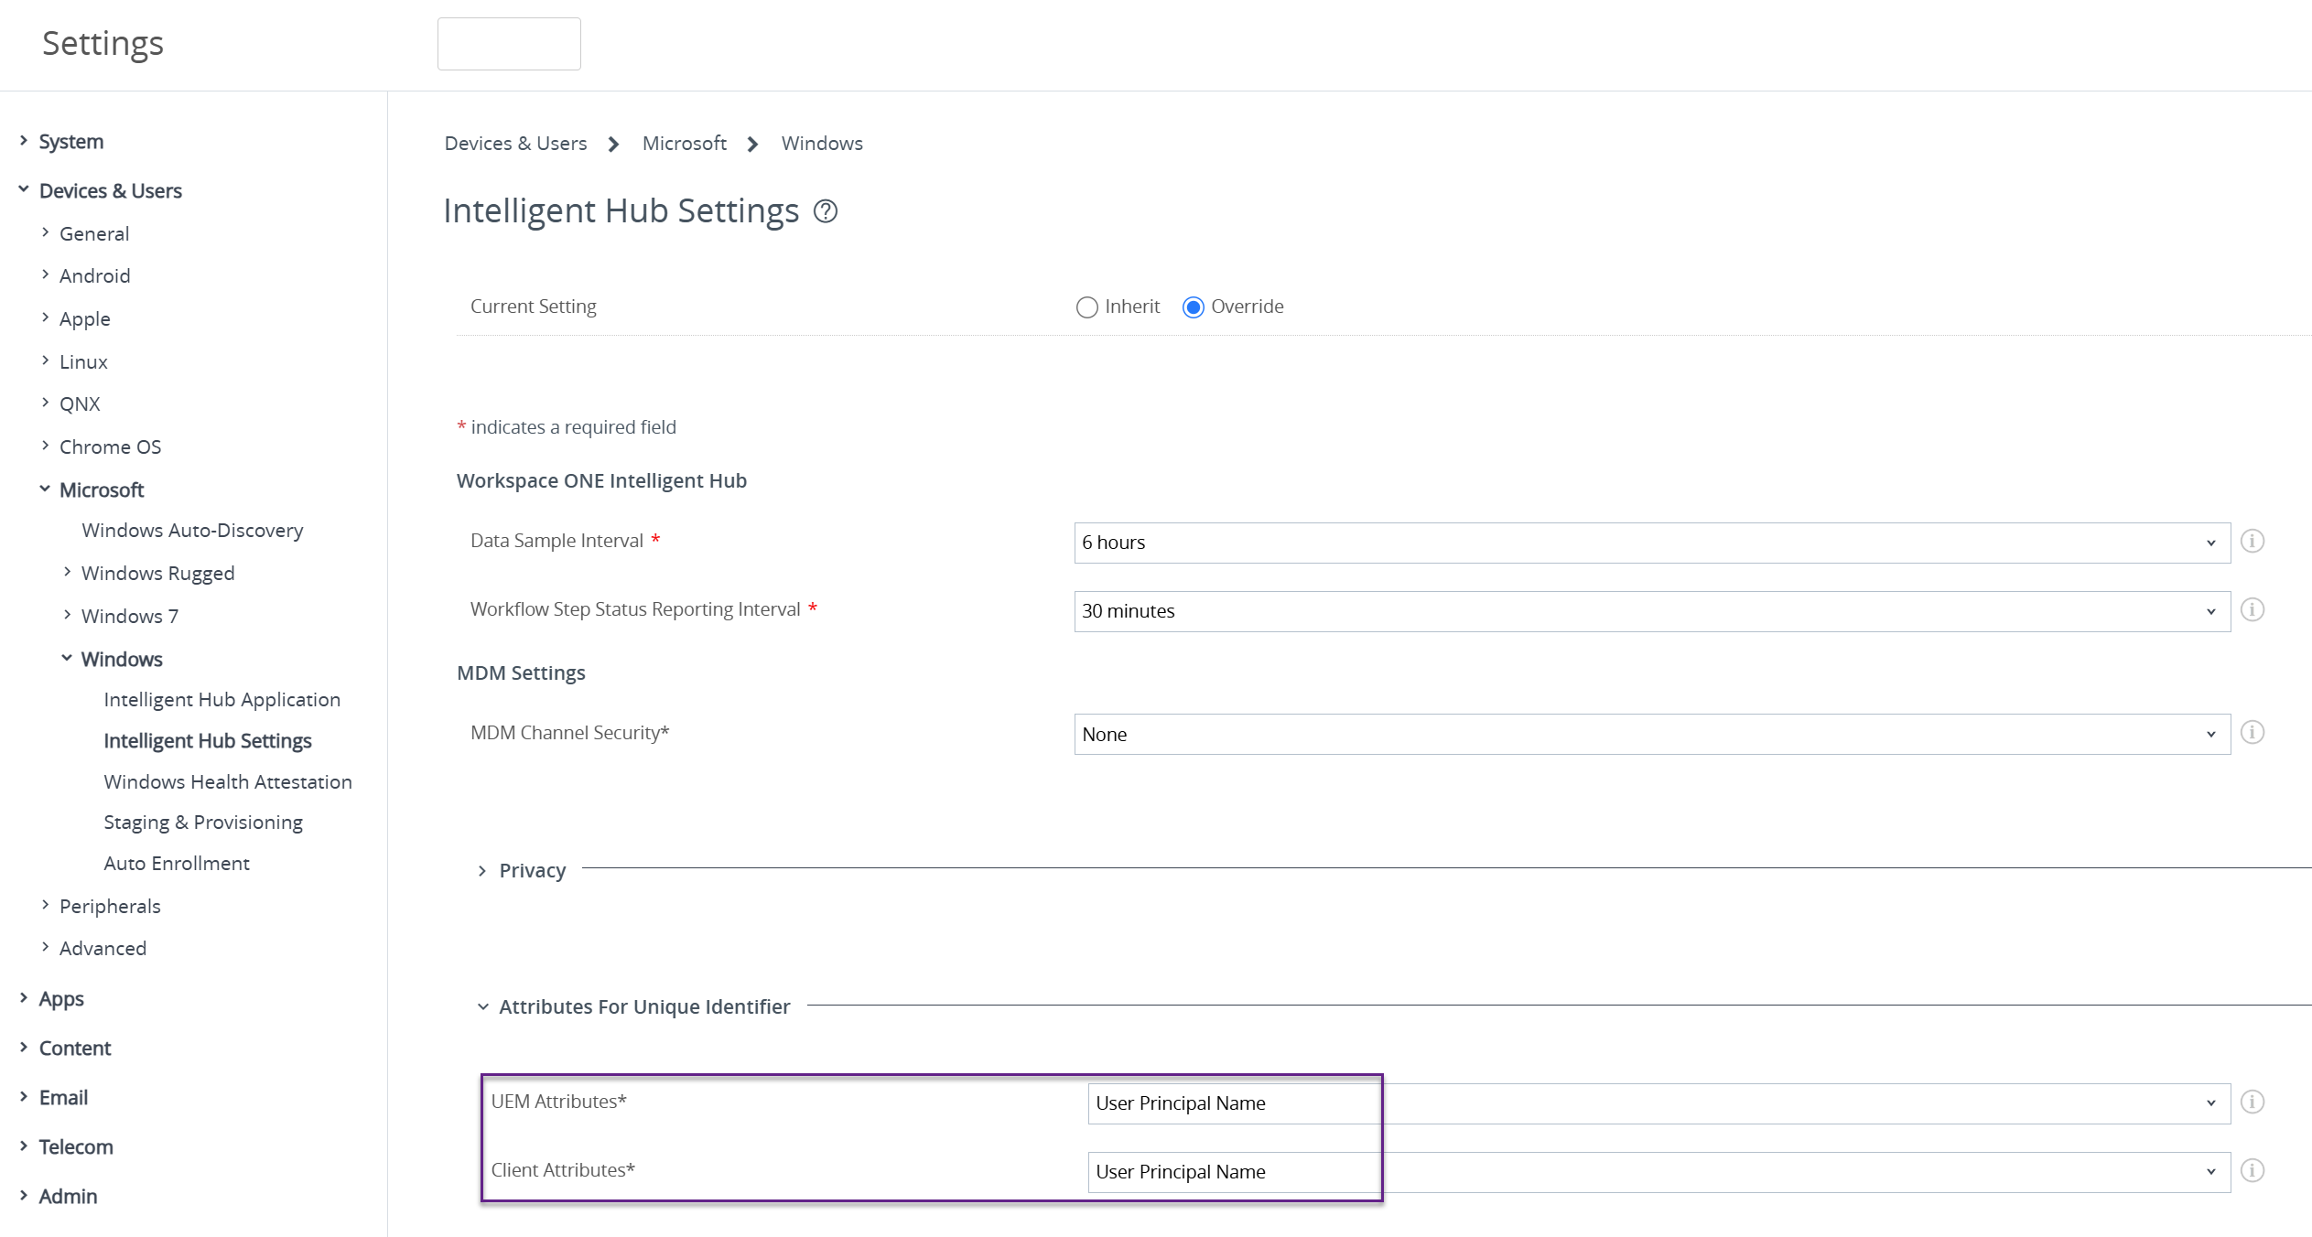Click info icon for MDM Channel Security
The width and height of the screenshot is (2312, 1237).
click(x=2252, y=733)
